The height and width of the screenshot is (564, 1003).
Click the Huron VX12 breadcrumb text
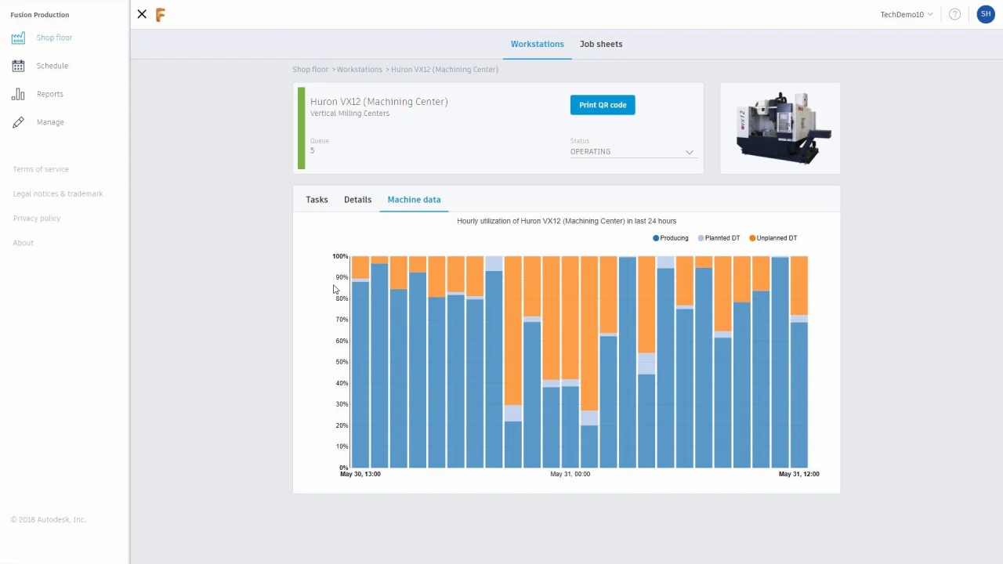[x=444, y=70]
